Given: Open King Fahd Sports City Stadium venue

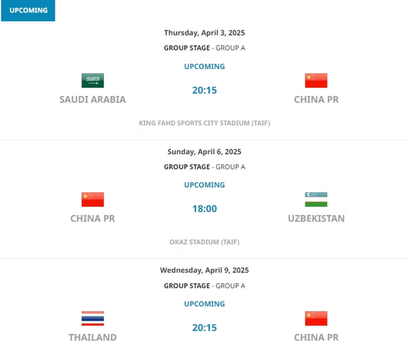Looking at the screenshot, I should click(x=204, y=123).
